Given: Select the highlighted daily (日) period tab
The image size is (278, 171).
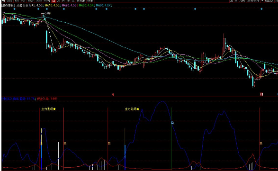Looking at the screenshot, I should tap(54, 1).
